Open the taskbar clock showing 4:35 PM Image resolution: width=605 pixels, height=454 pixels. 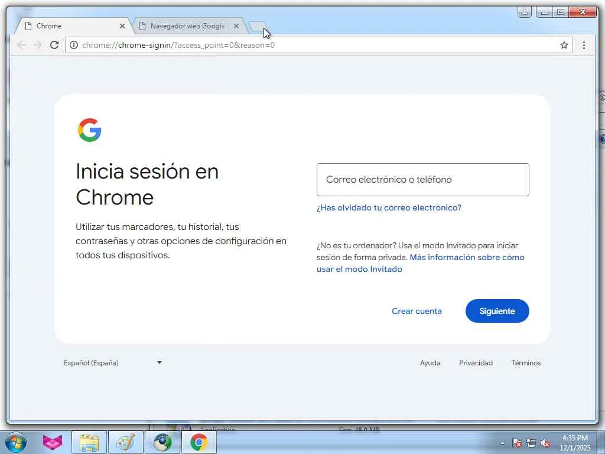coord(575,443)
